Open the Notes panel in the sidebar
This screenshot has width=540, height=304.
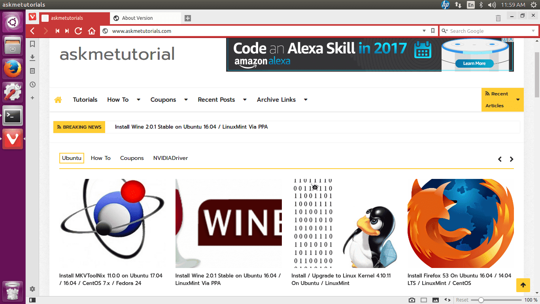click(x=32, y=71)
